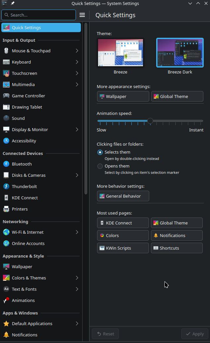Open the Bluetooth settings text entry
The width and height of the screenshot is (210, 343).
tap(22, 164)
